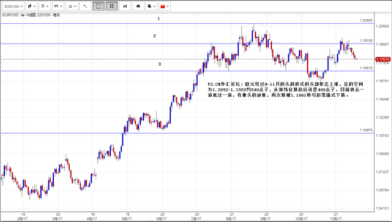Click the 1.10970 horizontal line label
The height and width of the screenshot is (222, 392).
click(x=366, y=130)
